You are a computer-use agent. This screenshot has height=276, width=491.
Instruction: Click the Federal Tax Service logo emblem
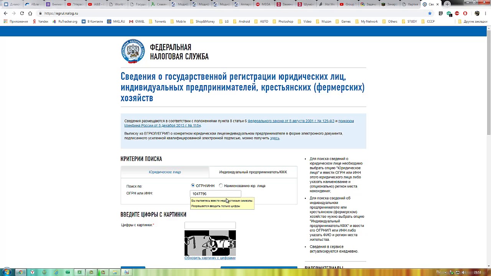coord(133,51)
